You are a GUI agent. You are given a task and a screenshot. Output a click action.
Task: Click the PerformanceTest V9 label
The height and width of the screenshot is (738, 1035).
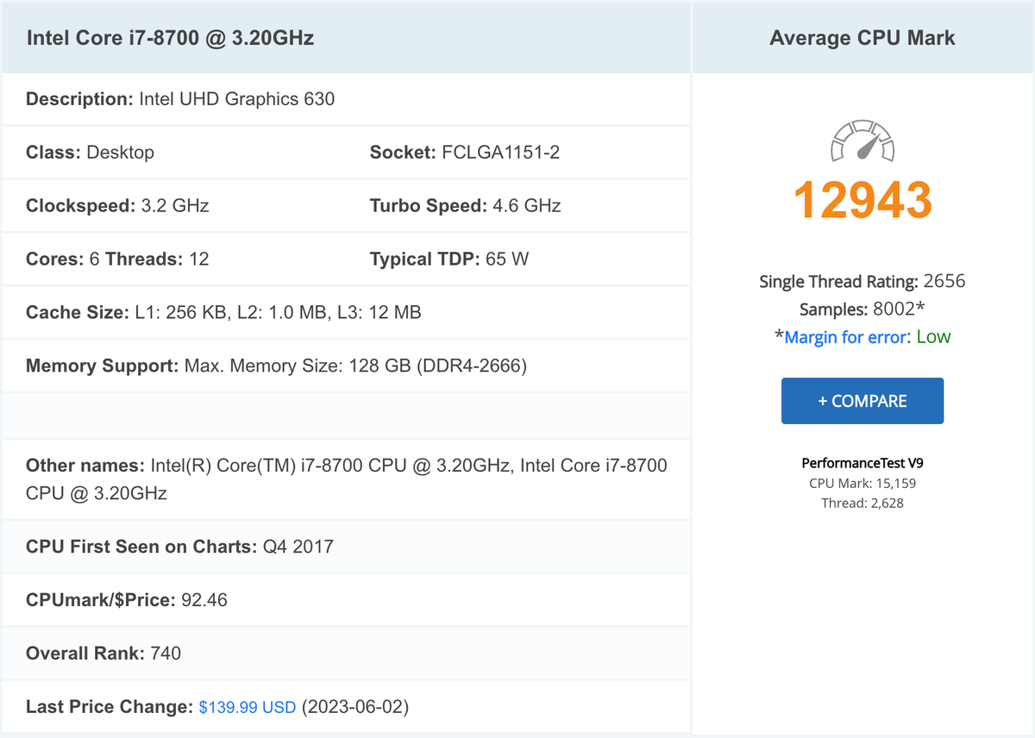pyautogui.click(x=862, y=463)
